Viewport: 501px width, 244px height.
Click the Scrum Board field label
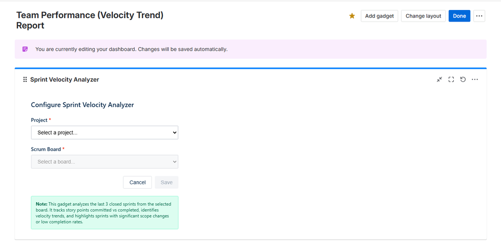point(46,149)
